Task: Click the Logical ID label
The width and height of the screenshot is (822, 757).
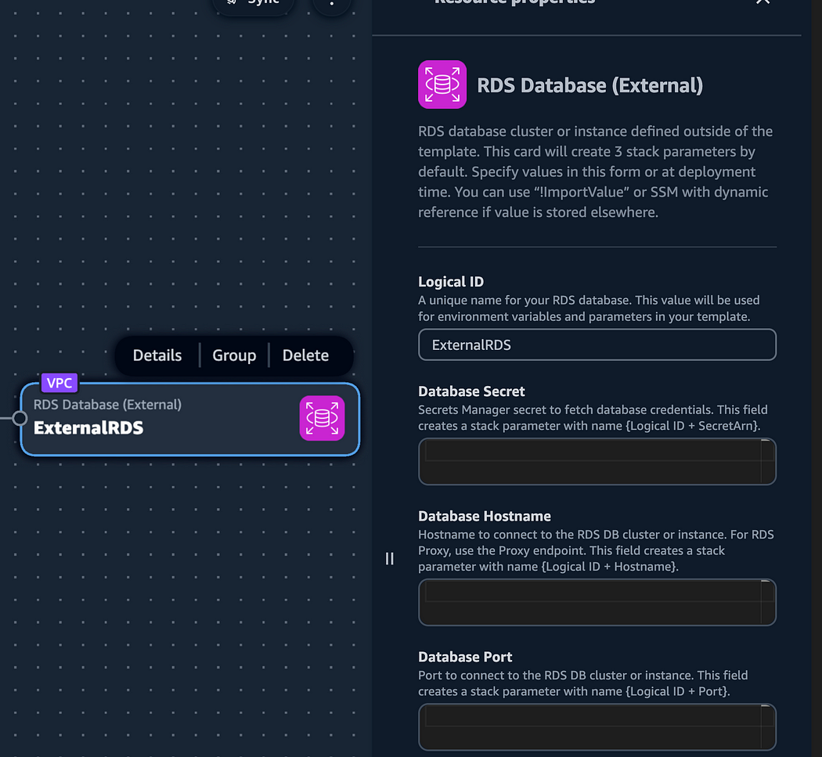Action: [x=451, y=282]
